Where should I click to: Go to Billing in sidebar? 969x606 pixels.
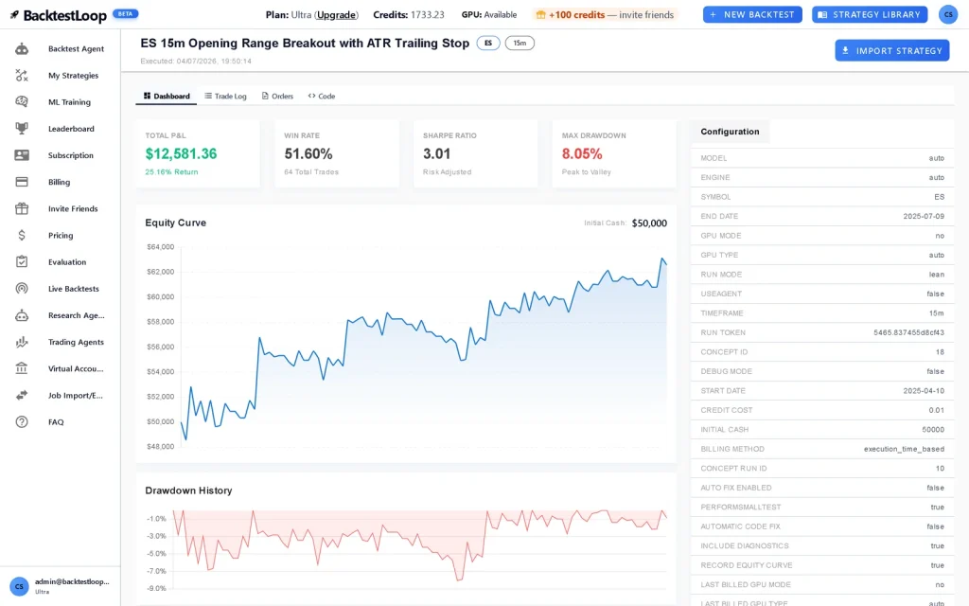(x=59, y=182)
